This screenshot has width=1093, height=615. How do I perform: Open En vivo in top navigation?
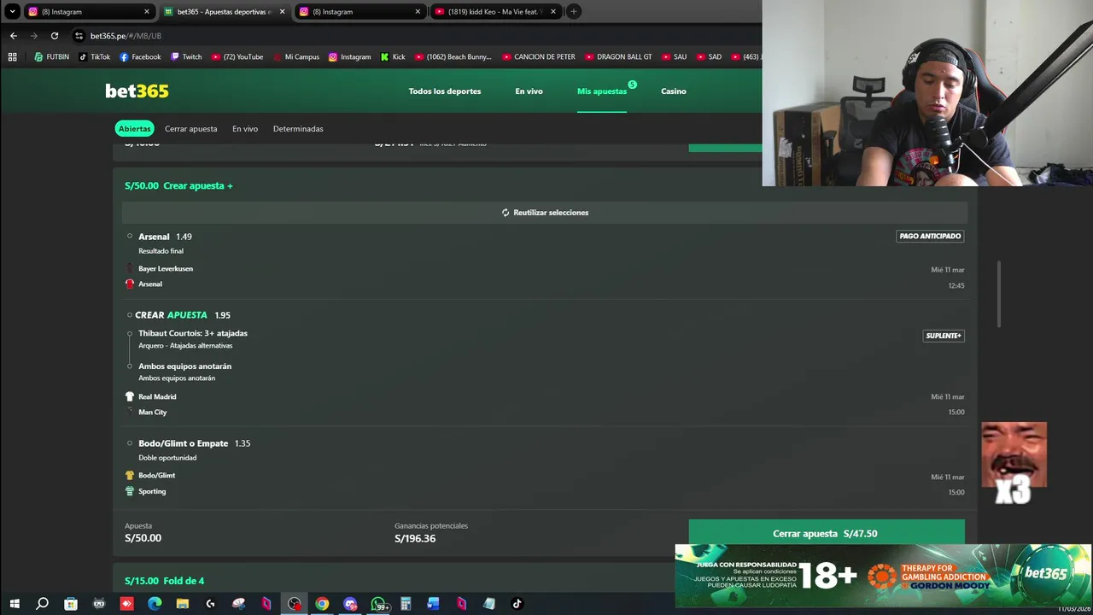coord(529,91)
